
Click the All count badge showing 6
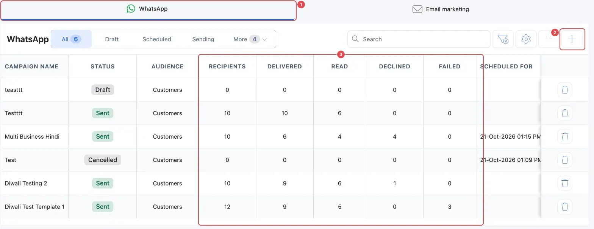[76, 39]
